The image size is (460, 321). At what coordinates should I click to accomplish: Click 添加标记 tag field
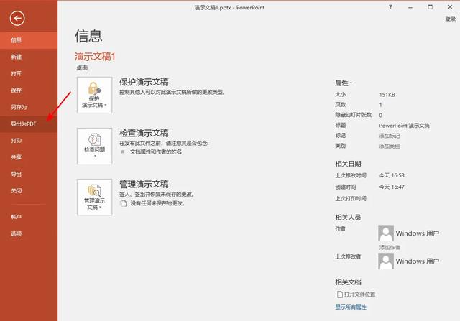[390, 136]
